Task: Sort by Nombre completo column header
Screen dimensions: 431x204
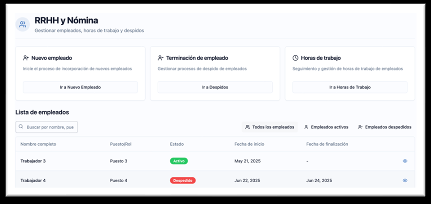Action: coord(38,144)
